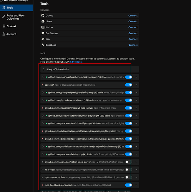This screenshot has height=192, width=191.
Task: Open more options for hyperbrowserai/mcp
Action: [136, 100]
